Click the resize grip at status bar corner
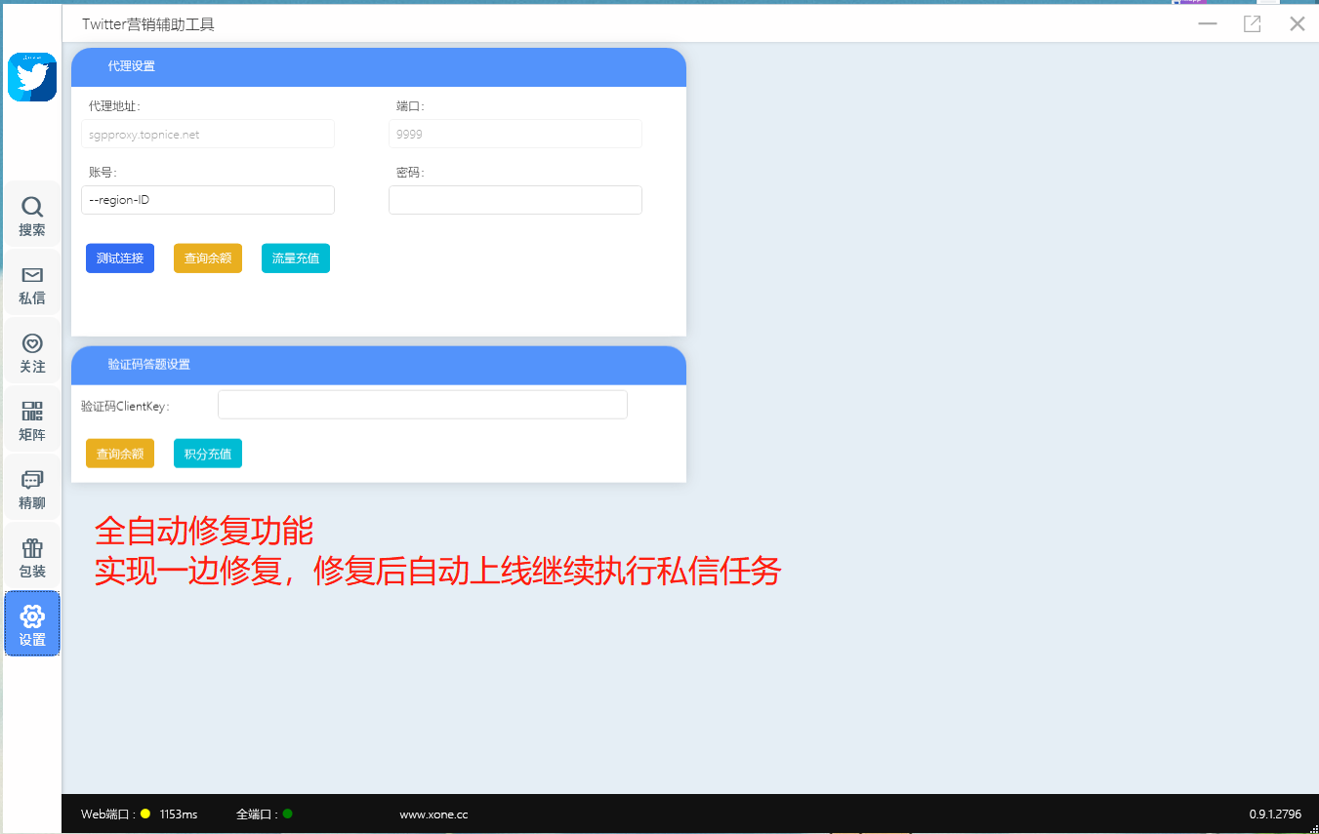 (1313, 828)
